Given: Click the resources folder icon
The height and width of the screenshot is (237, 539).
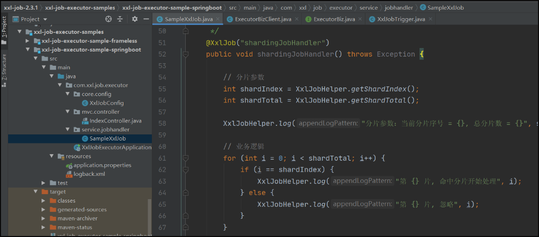Looking at the screenshot, I should pyautogui.click(x=61, y=156).
